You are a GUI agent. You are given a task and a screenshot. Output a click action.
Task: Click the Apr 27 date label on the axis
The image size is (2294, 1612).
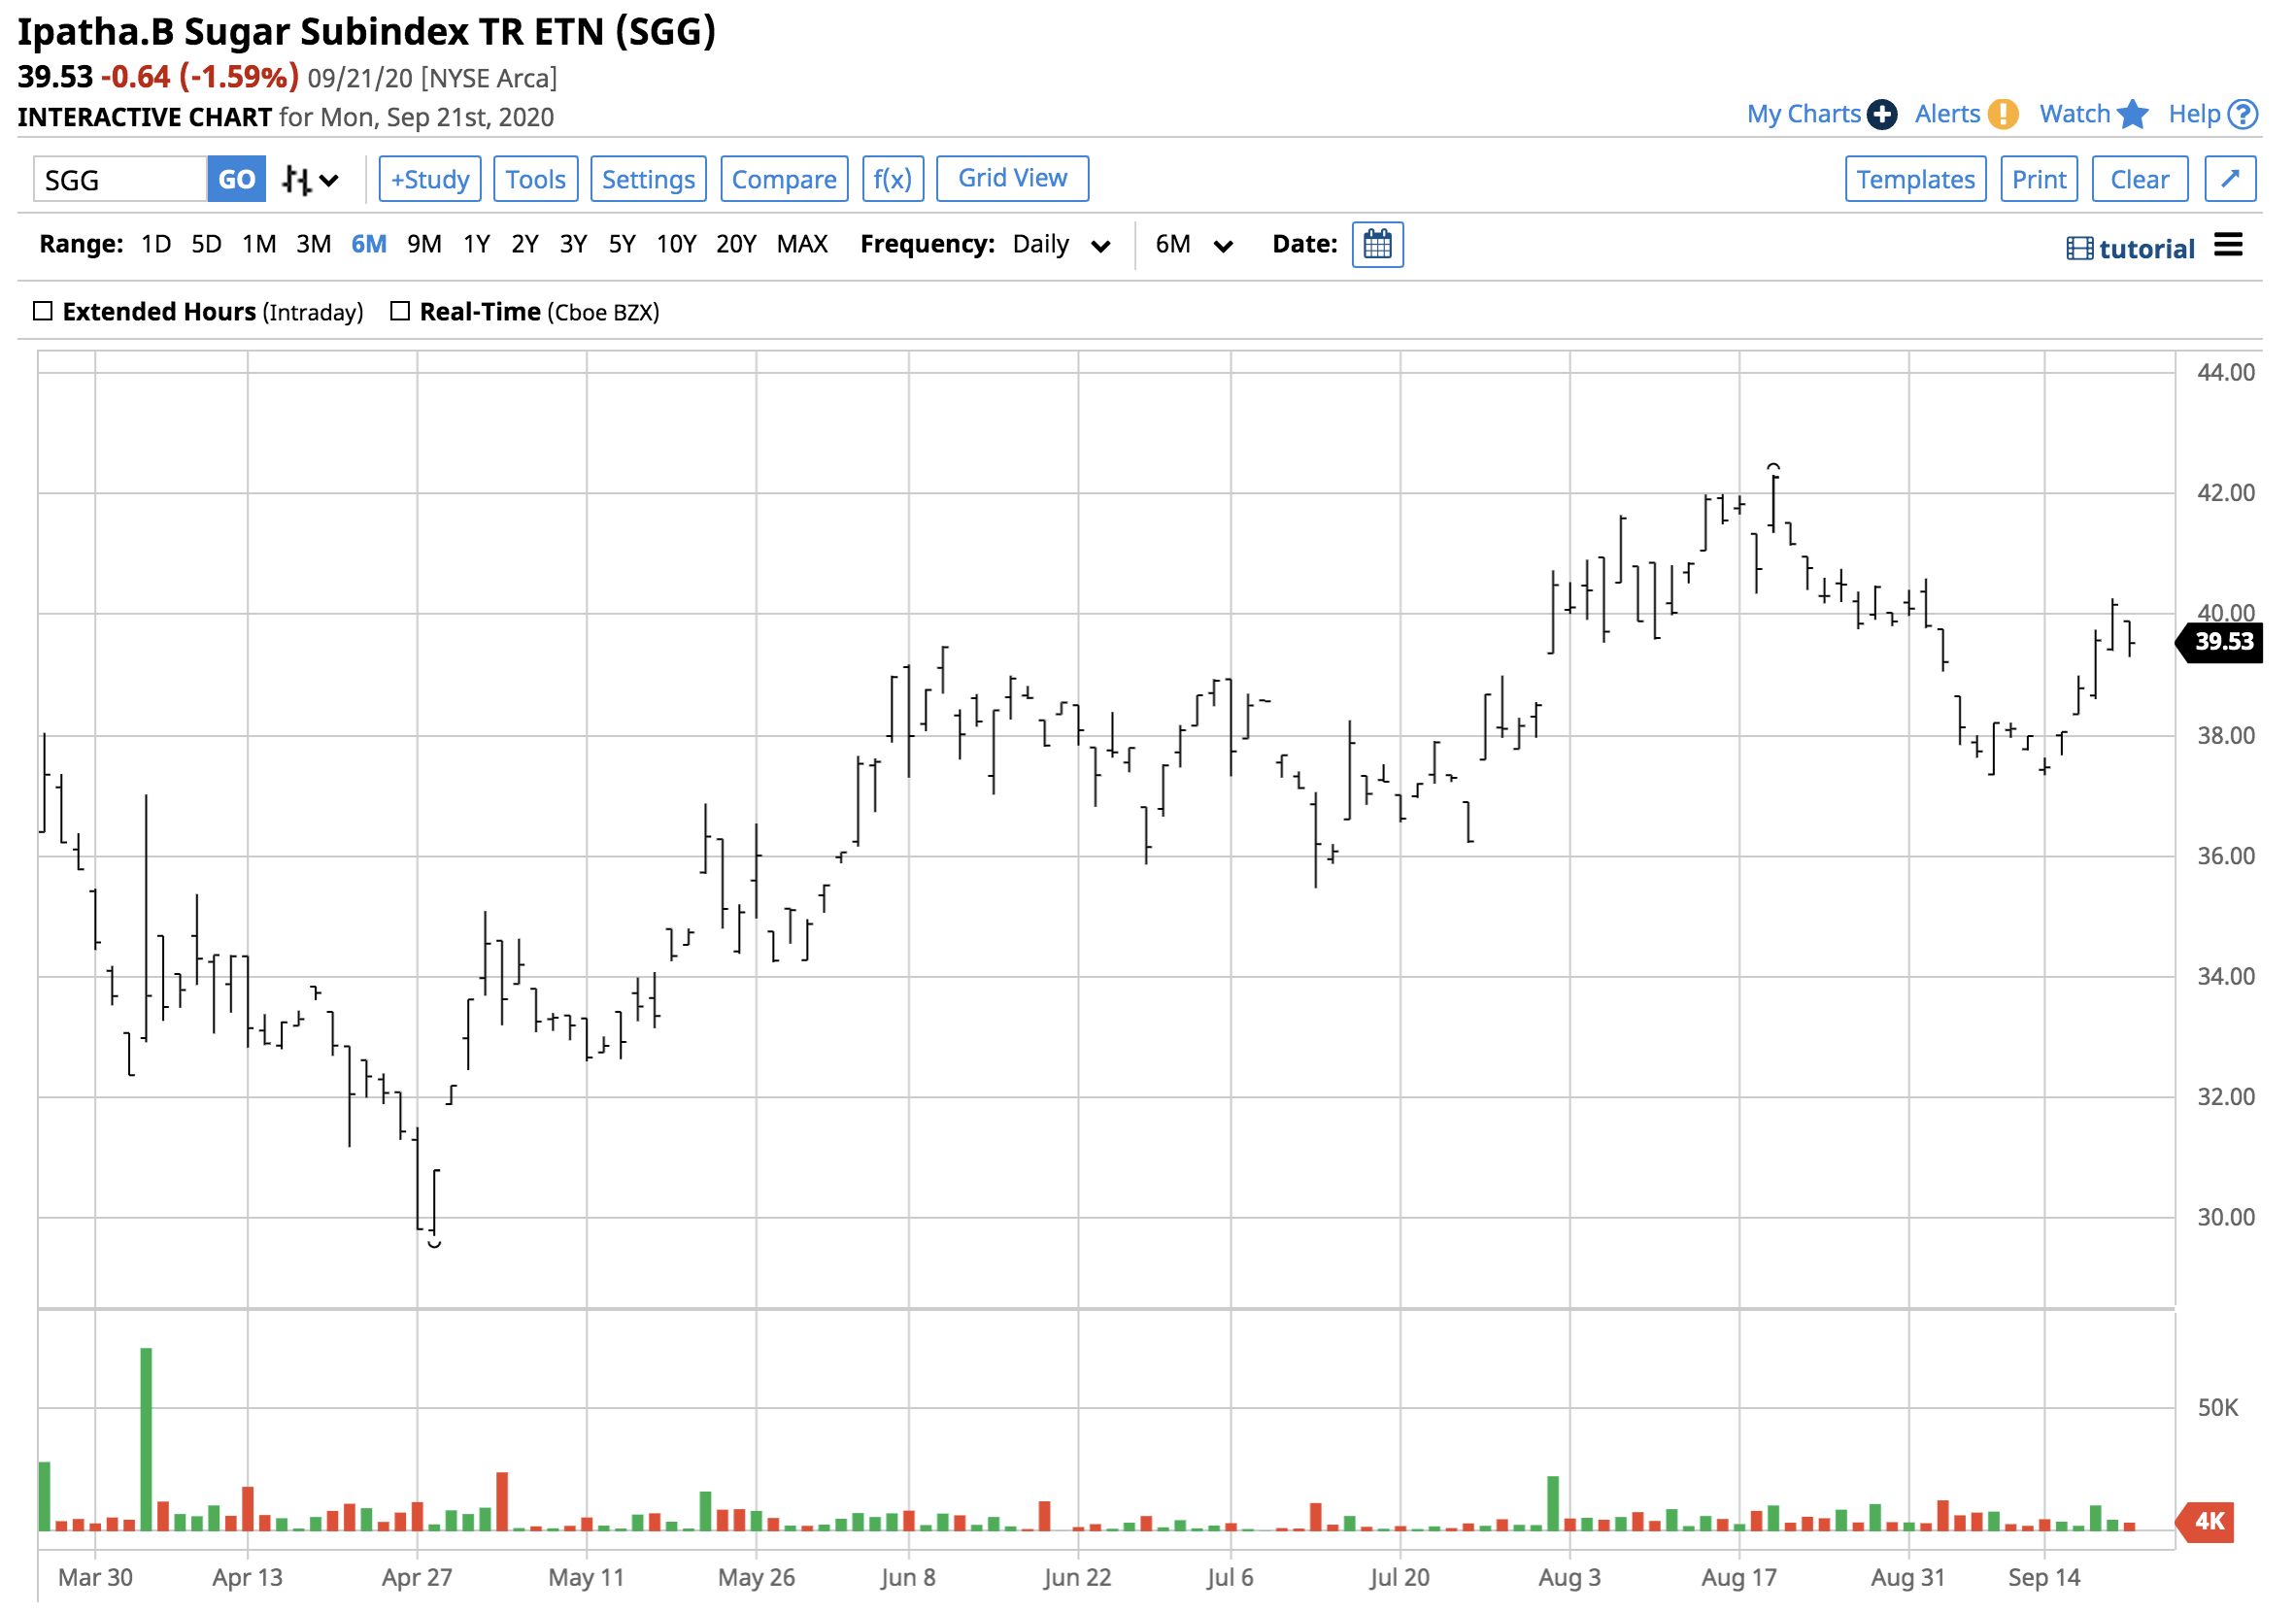pyautogui.click(x=417, y=1578)
